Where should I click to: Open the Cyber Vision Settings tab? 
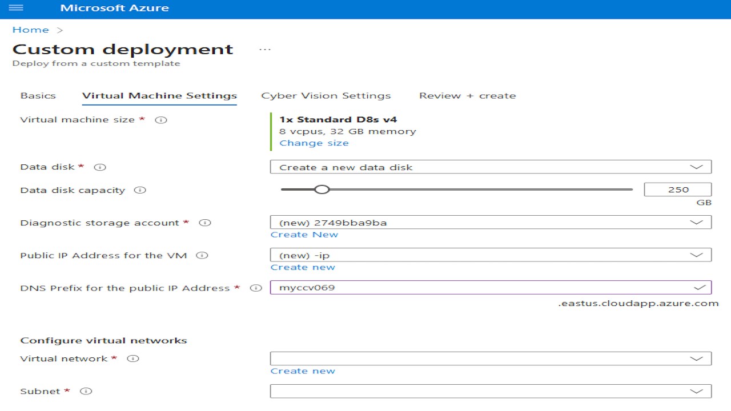coord(326,96)
